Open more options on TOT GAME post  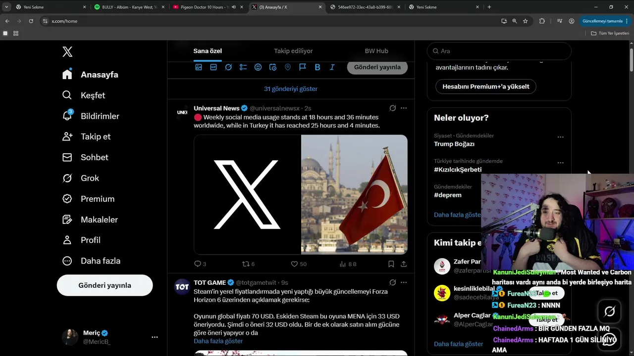(x=404, y=282)
